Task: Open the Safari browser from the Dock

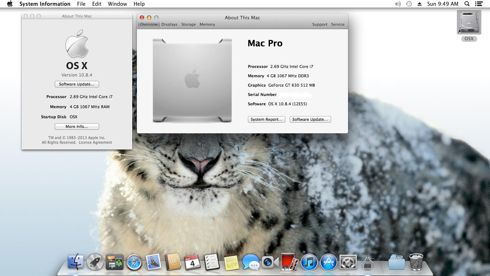Action: [x=134, y=262]
